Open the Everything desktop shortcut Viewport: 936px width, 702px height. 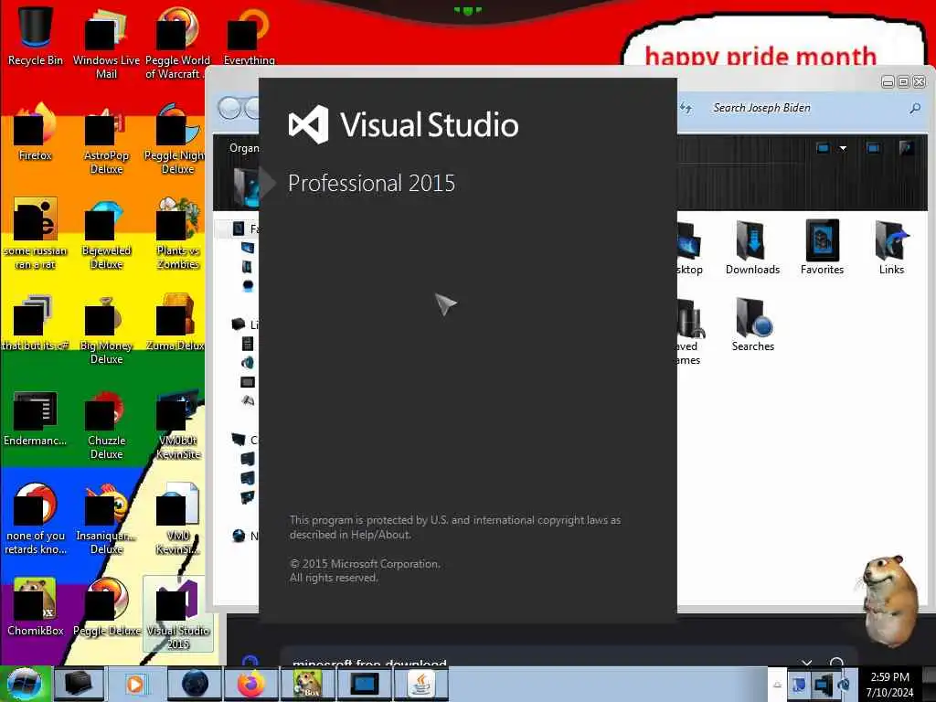tap(249, 37)
